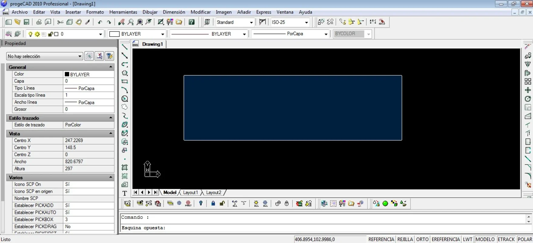Click the Print Preview icon

coord(48,22)
